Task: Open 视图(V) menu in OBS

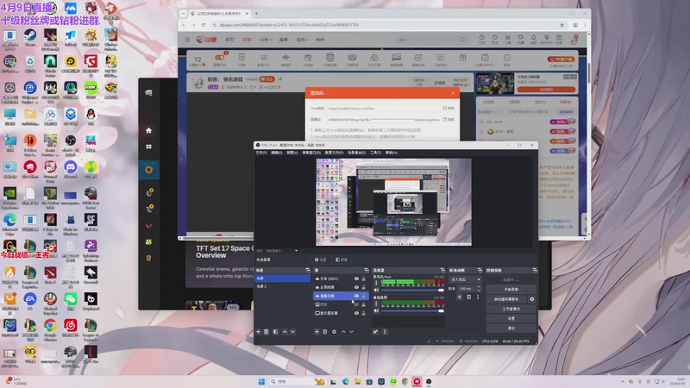Action: [x=292, y=153]
